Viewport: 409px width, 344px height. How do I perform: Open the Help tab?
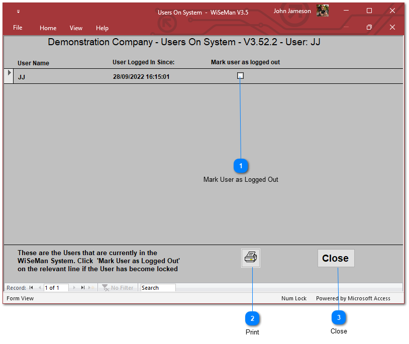click(x=102, y=28)
